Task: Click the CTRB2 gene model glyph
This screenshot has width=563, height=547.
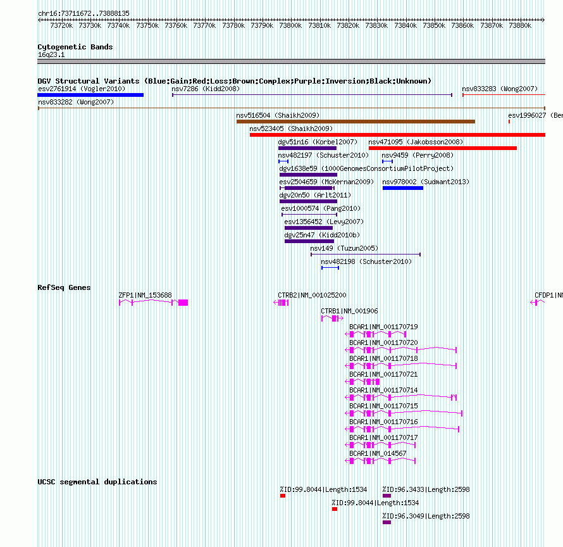Action: [x=281, y=303]
